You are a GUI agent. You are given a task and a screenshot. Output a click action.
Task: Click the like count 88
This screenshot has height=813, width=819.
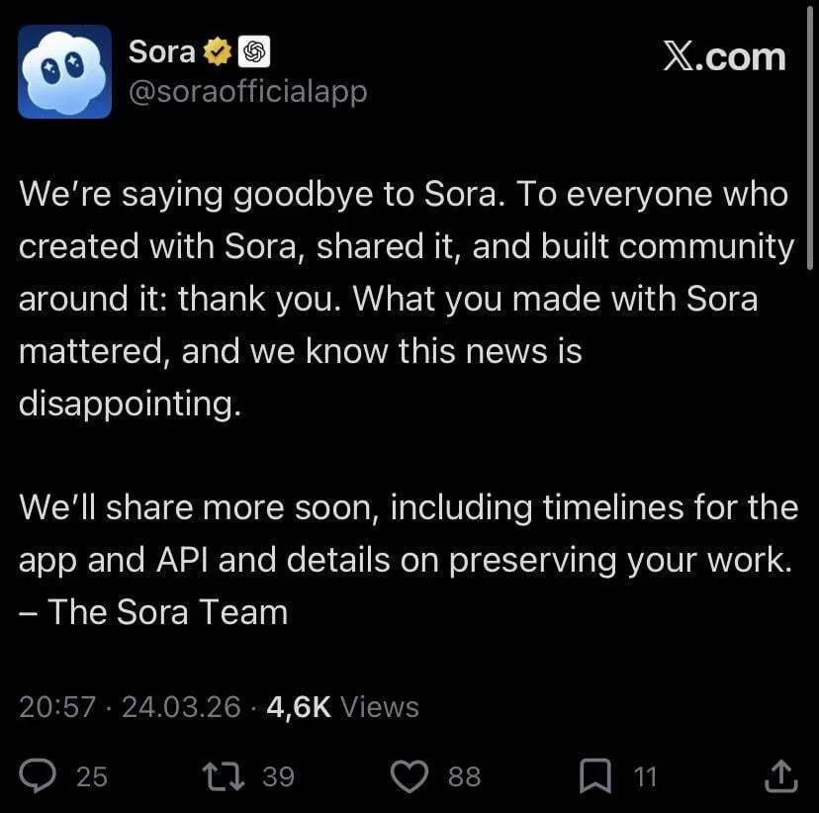coord(463,777)
